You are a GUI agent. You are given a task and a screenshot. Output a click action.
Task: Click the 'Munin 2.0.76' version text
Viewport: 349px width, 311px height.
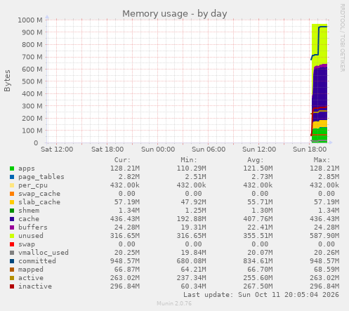[174, 303]
